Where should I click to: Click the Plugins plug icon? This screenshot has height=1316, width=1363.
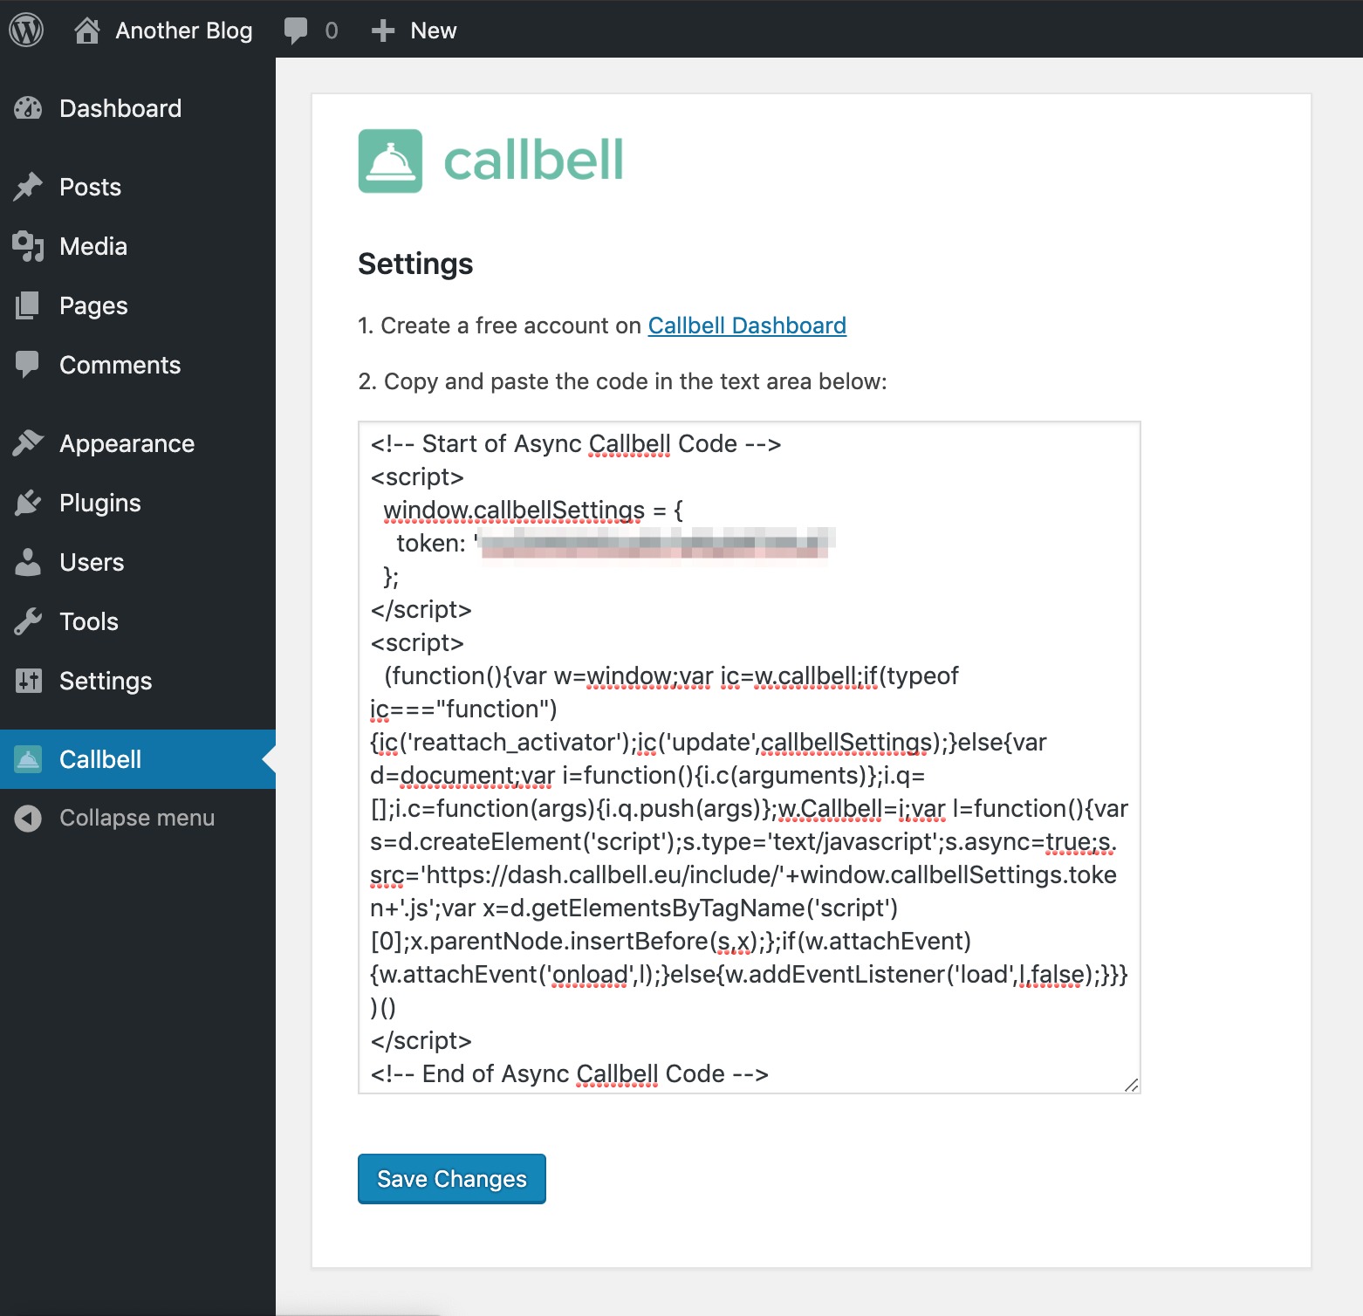point(28,503)
